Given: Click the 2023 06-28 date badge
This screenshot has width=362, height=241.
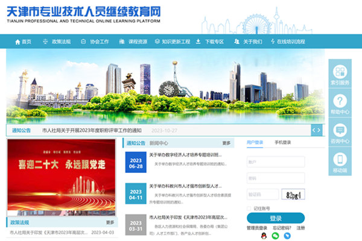Looking at the screenshot, I should click(136, 162).
